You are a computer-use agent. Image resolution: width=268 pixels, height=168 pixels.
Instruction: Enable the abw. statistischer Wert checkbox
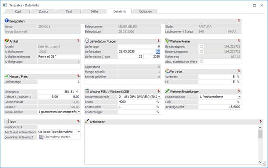[x=201, y=62]
